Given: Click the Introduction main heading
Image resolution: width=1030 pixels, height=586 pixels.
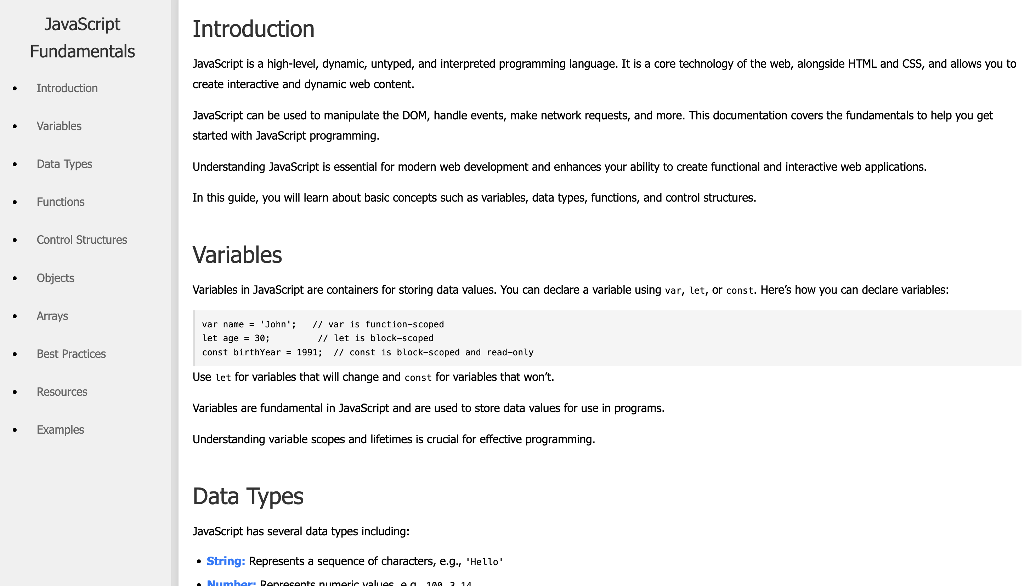Looking at the screenshot, I should point(253,29).
